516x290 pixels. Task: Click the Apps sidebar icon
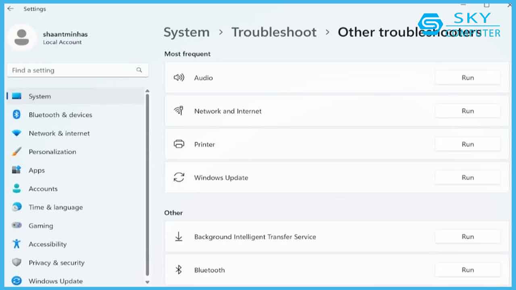[17, 170]
